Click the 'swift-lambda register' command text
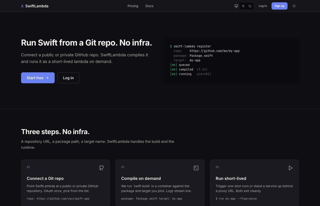Screen dimensions: 320x206 point(192,46)
